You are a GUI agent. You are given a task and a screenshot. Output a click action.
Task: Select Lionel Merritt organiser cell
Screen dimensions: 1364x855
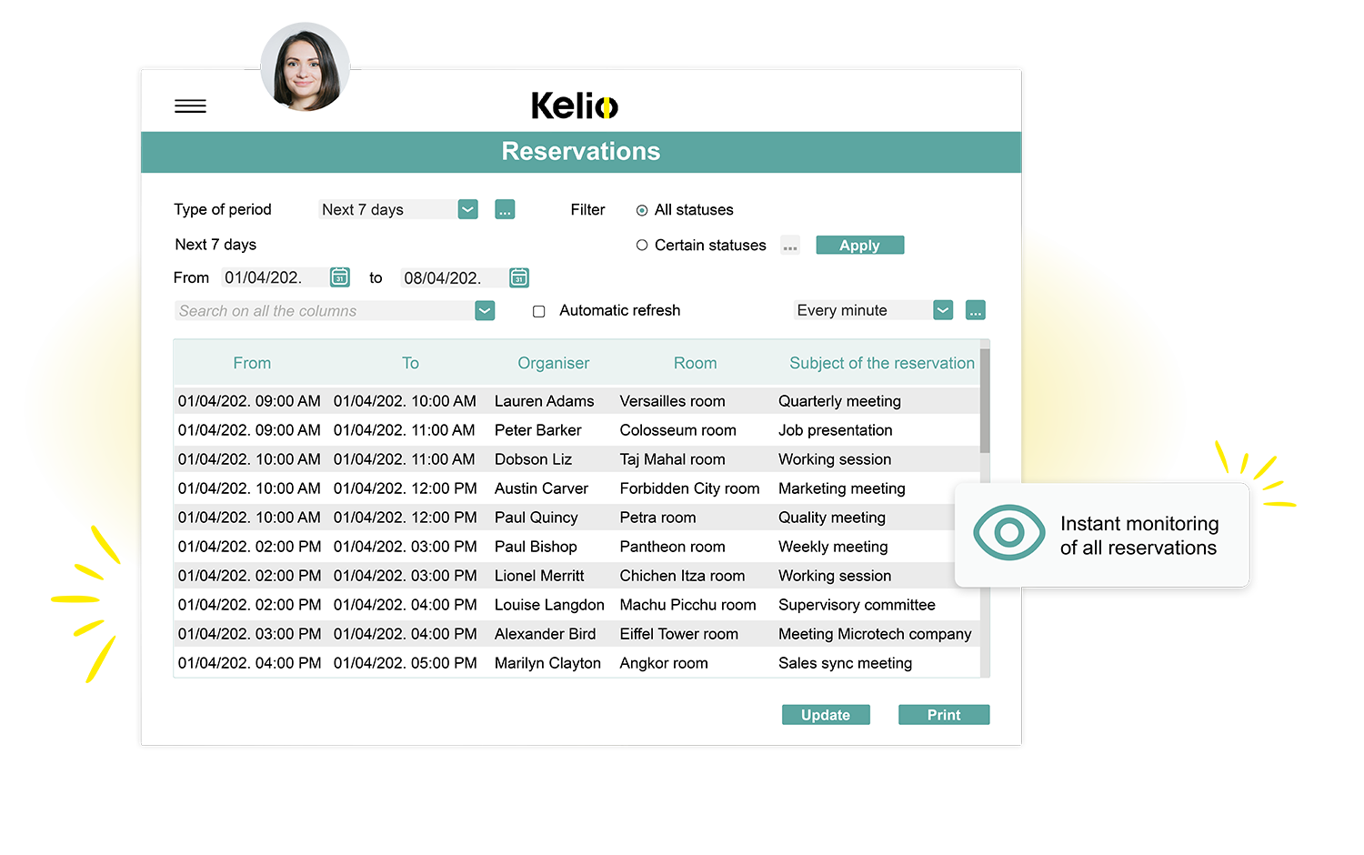(x=539, y=576)
